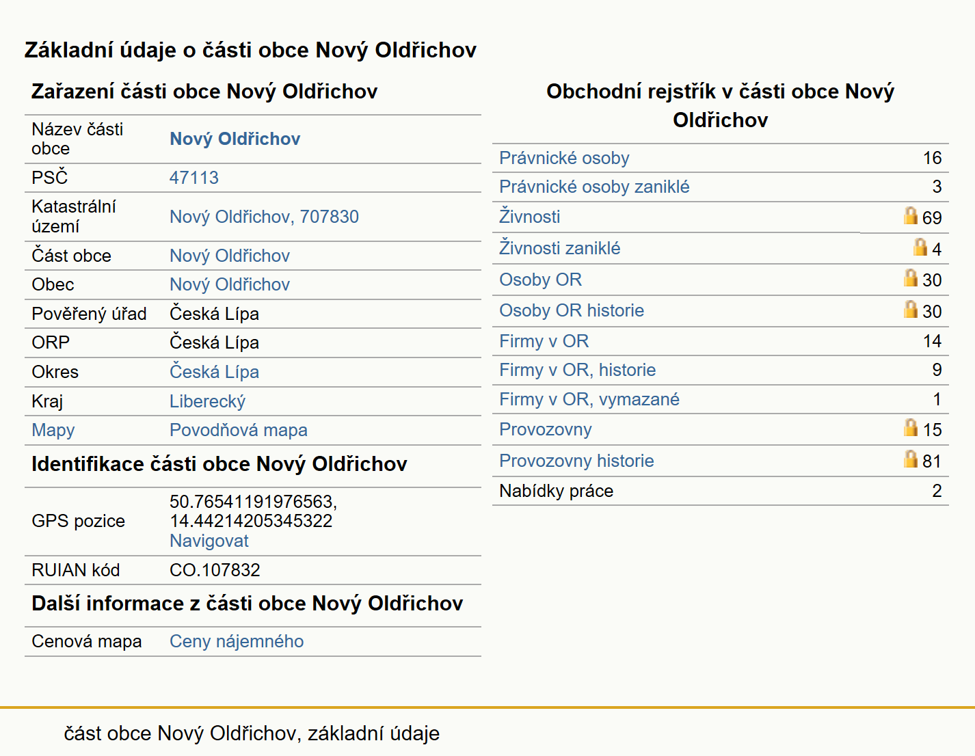The height and width of the screenshot is (756, 975).
Task: Open Ceny nájemného link
Action: [237, 641]
